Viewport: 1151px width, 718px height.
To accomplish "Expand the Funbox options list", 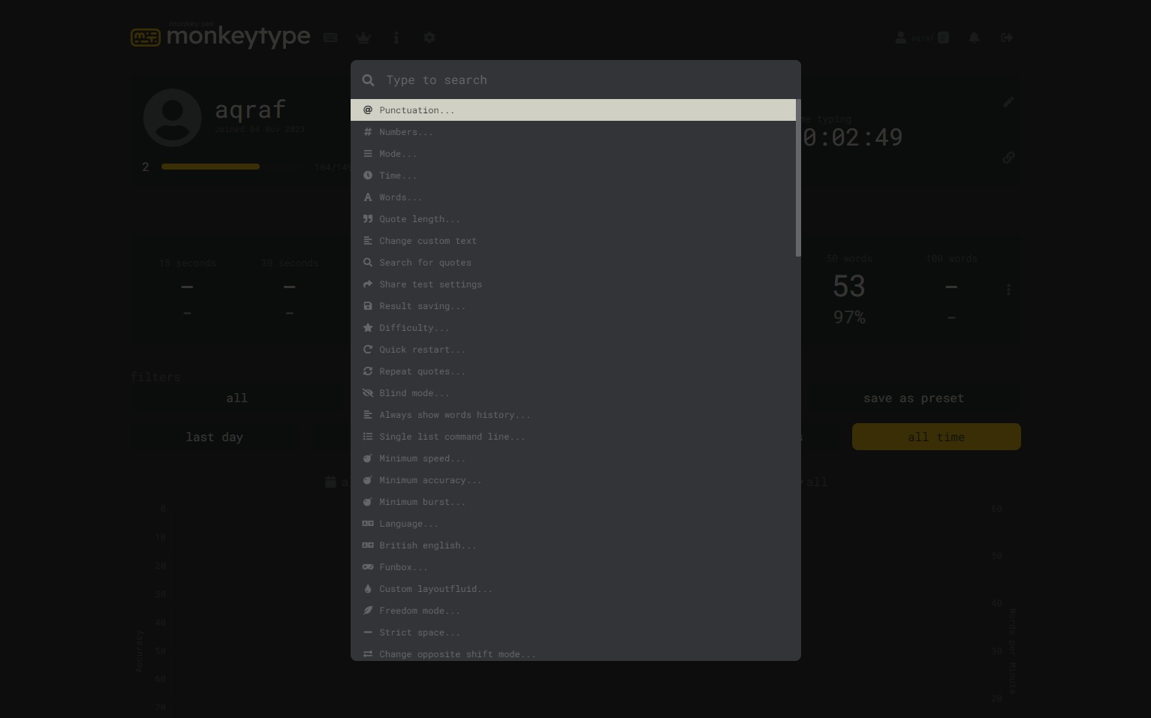I will pyautogui.click(x=403, y=567).
